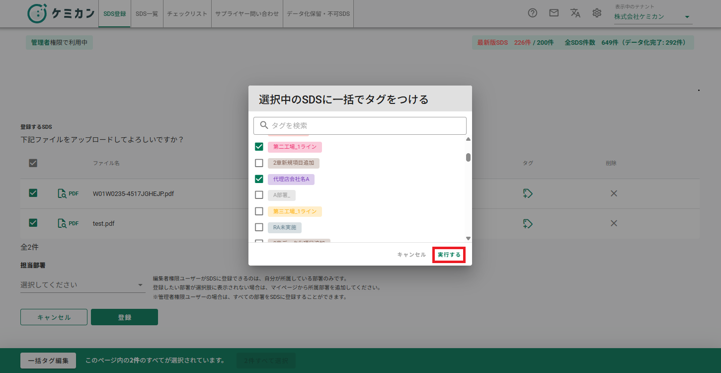Open the 担当部署 department dropdown

[82, 285]
